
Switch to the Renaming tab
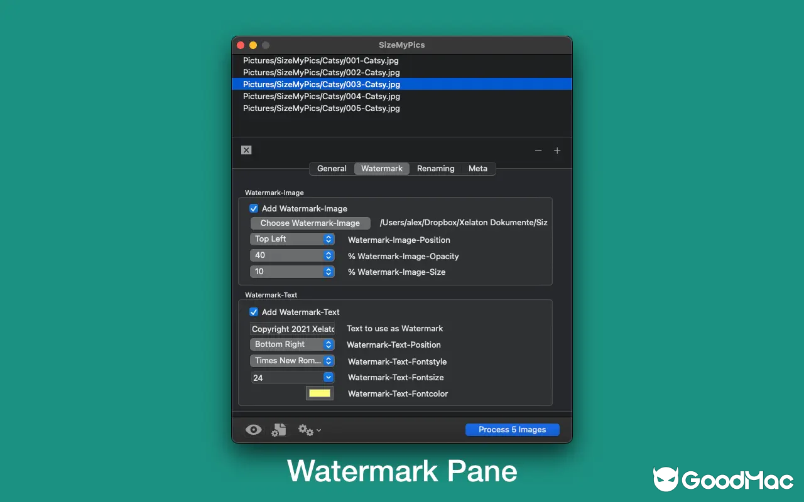tap(435, 168)
